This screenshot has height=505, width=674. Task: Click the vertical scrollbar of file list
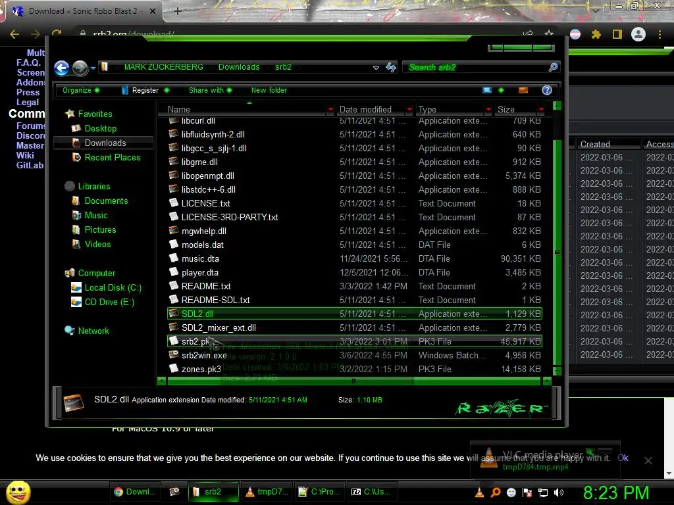pyautogui.click(x=557, y=252)
